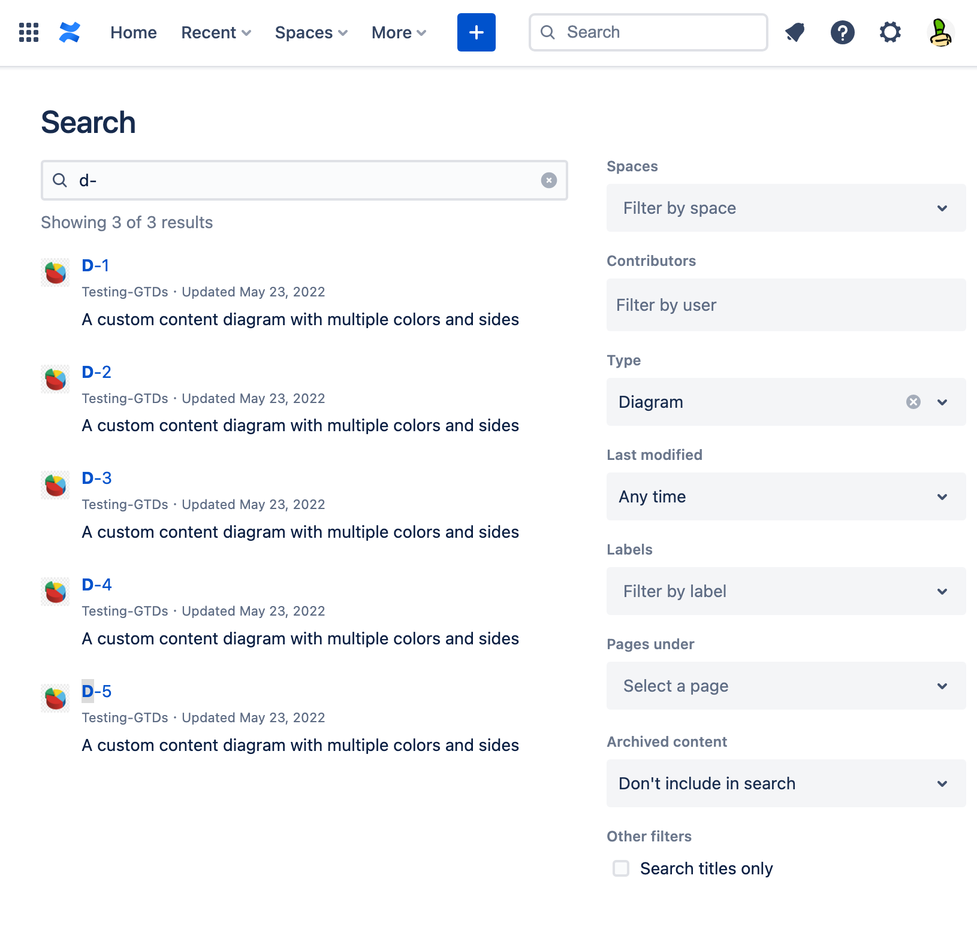977x939 pixels.
Task: Clear the 'd-' search query text
Action: pyautogui.click(x=548, y=180)
